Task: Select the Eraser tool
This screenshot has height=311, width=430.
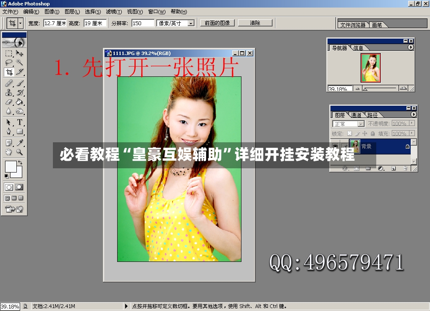Action: [x=9, y=102]
